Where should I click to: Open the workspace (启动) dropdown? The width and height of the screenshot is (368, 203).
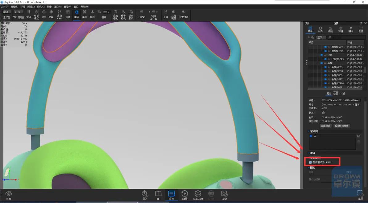coord(6,12)
